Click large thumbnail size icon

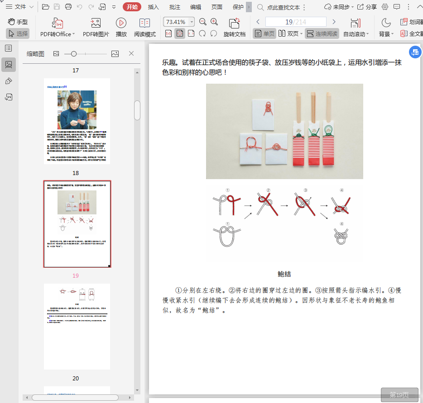[115, 54]
